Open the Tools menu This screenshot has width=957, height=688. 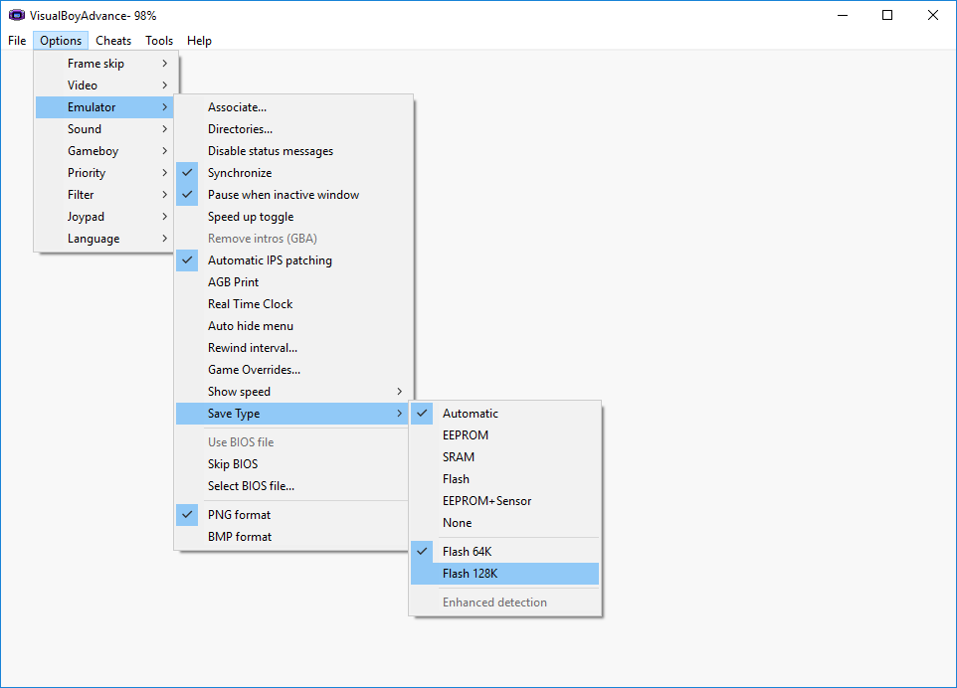coord(159,41)
